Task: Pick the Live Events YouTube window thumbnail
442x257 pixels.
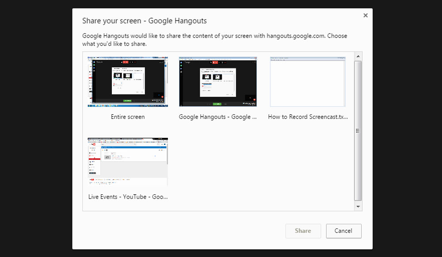Action: 128,162
